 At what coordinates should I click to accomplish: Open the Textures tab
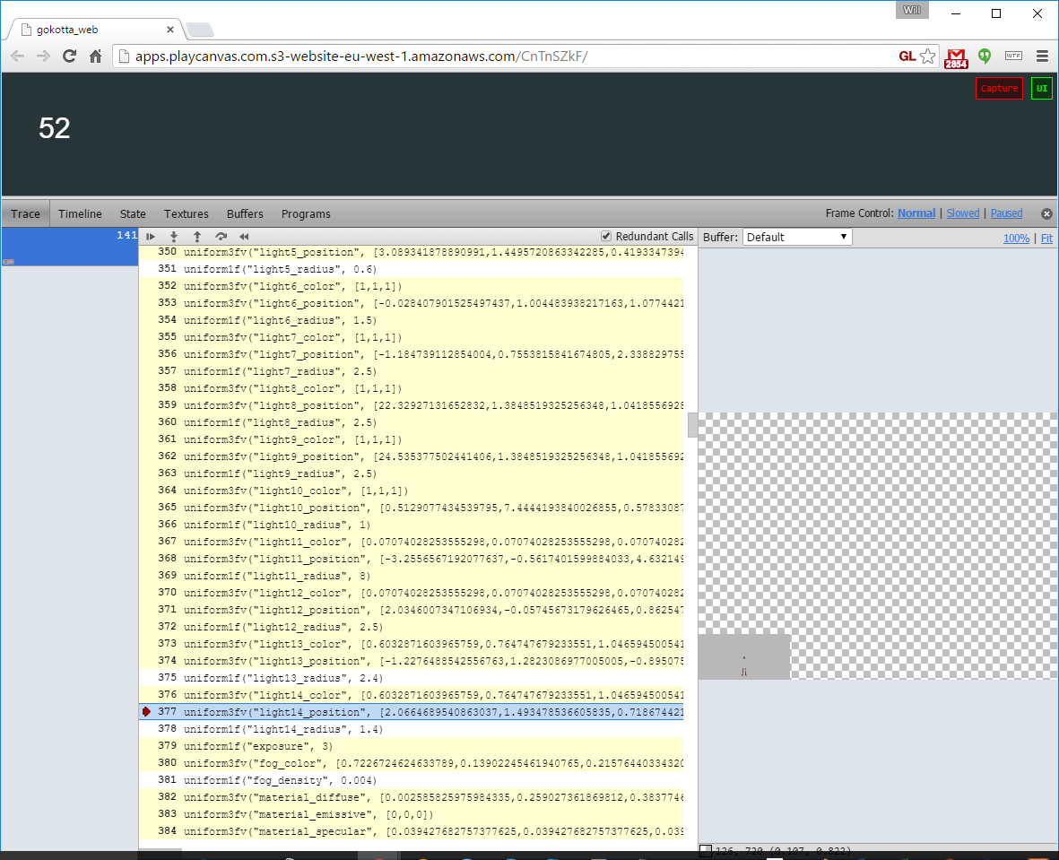[x=186, y=213]
